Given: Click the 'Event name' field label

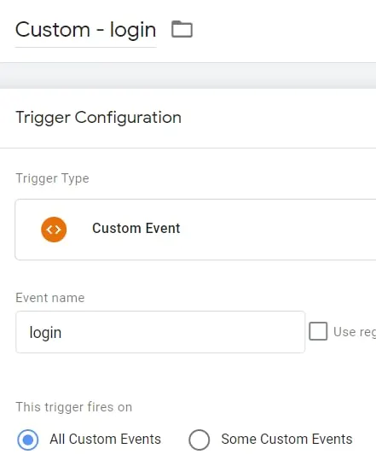Looking at the screenshot, I should tap(50, 298).
